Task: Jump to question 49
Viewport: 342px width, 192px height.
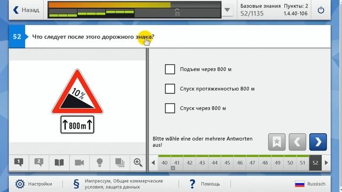Action: (x=277, y=163)
